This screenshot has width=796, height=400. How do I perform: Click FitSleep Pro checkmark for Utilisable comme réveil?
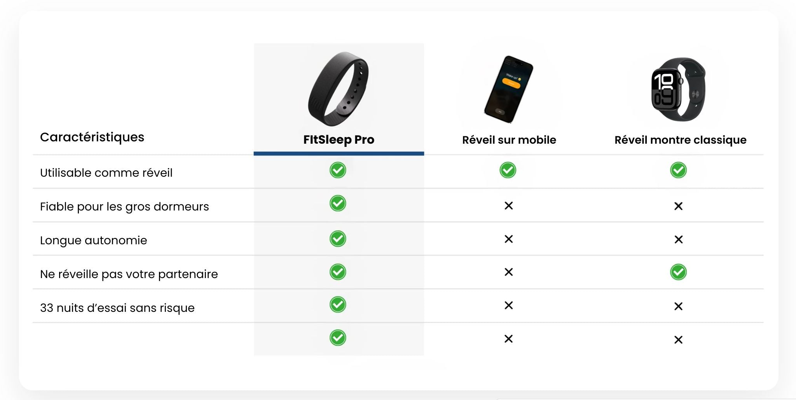tap(338, 170)
